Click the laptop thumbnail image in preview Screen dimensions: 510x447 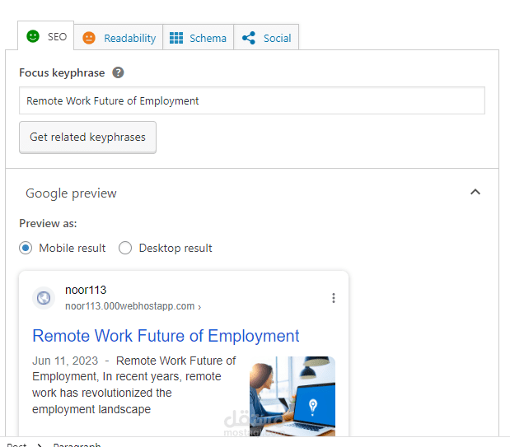point(292,395)
